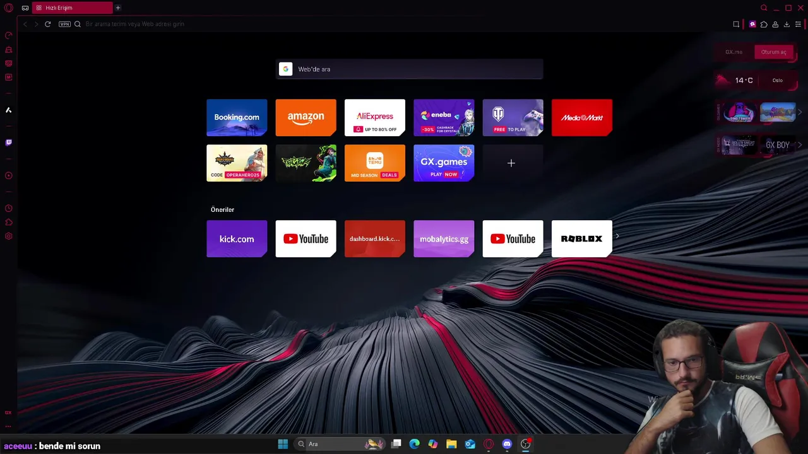Toggle the VPN badge in address bar

(64, 24)
